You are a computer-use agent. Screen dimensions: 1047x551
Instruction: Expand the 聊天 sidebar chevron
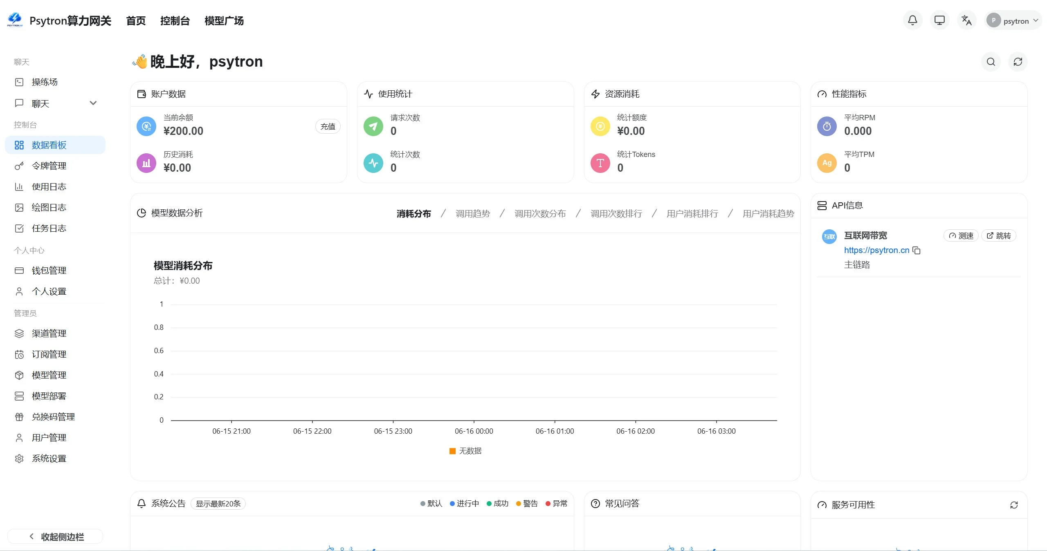pos(93,103)
